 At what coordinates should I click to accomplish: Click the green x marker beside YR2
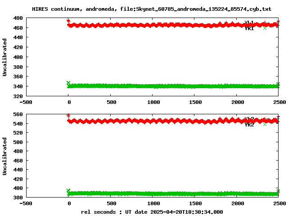pos(265,124)
